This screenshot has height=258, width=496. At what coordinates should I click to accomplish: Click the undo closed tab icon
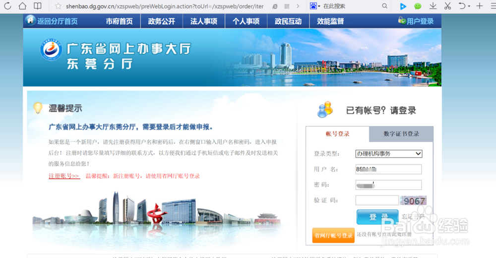[x=462, y=6]
